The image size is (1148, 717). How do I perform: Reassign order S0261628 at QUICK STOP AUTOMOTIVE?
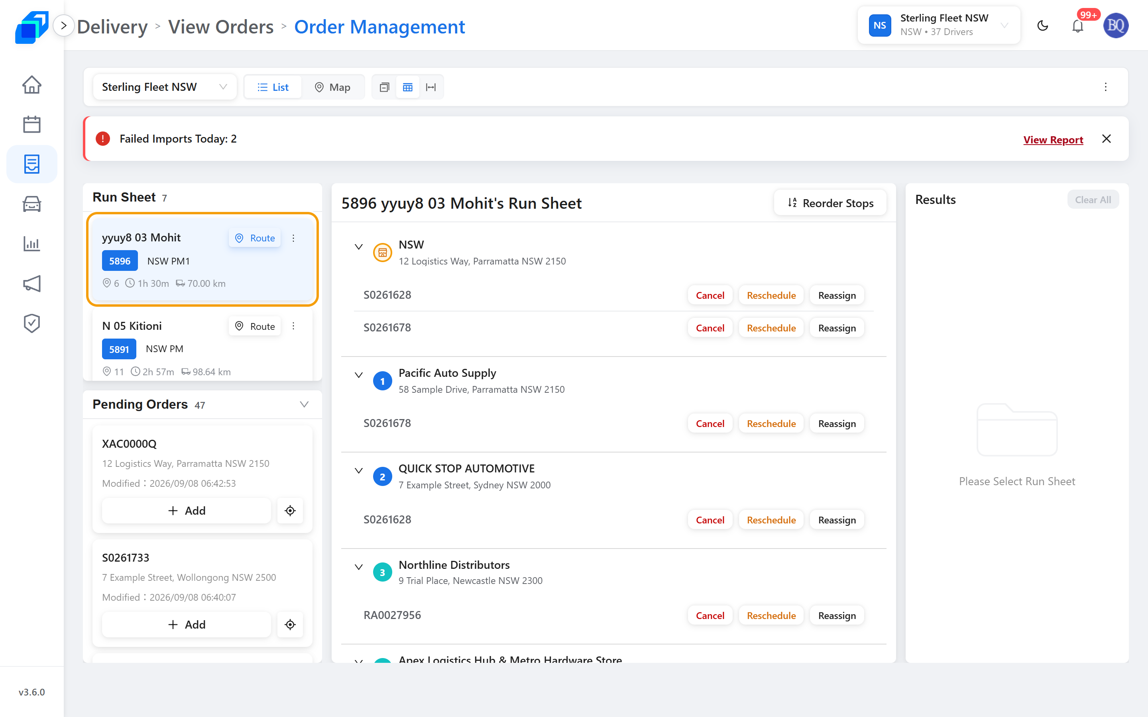837,520
